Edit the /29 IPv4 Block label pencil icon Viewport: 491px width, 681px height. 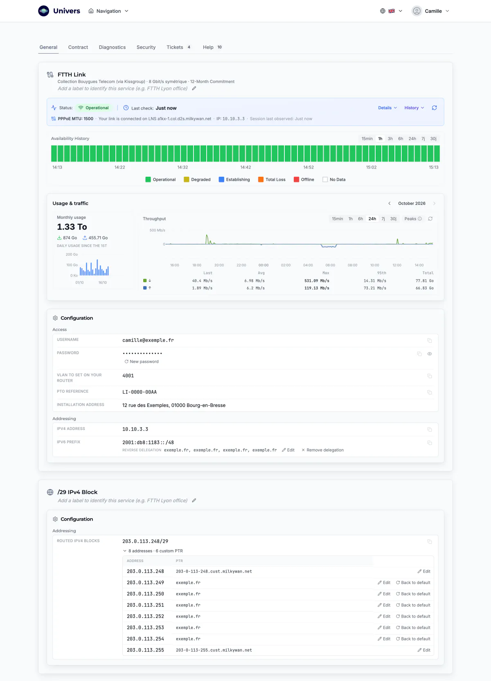[x=194, y=500]
